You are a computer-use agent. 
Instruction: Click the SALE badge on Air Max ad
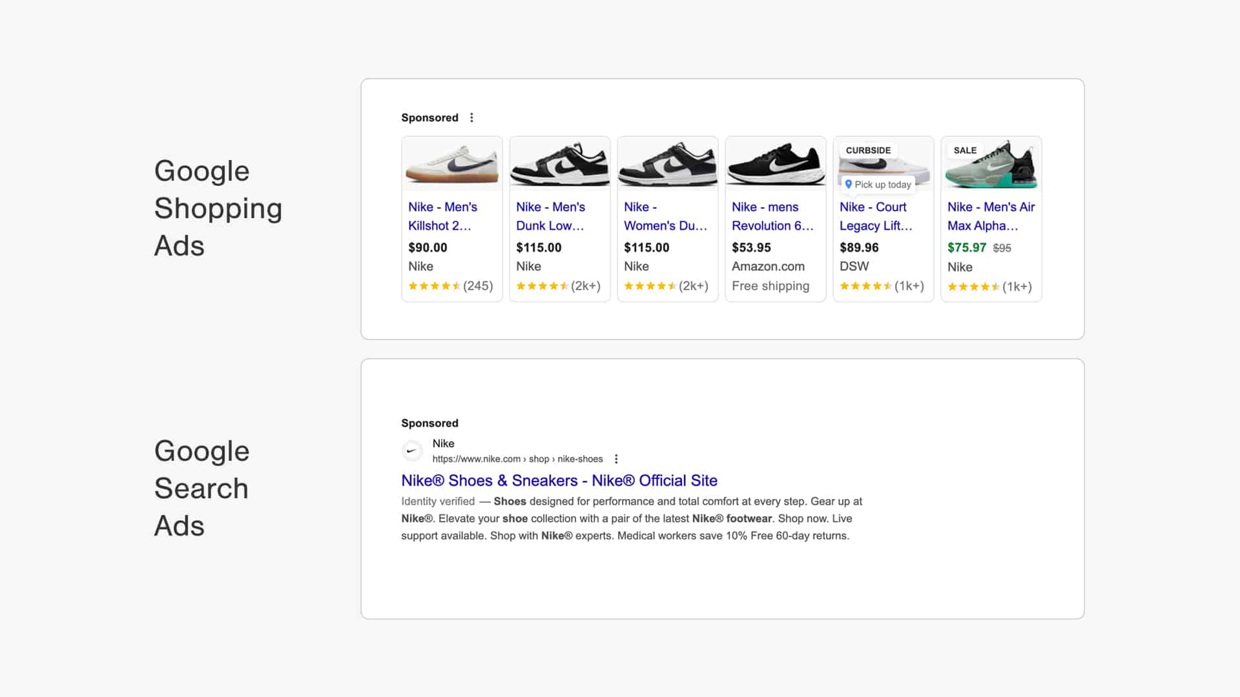[x=965, y=150]
